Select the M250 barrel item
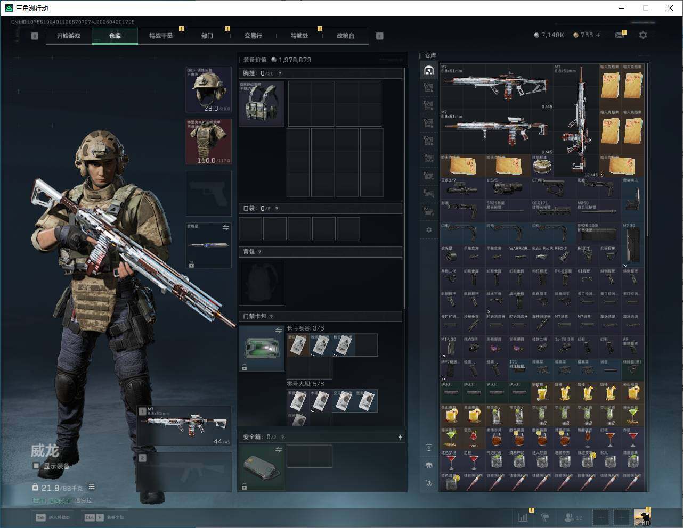This screenshot has width=683, height=528. (599, 211)
